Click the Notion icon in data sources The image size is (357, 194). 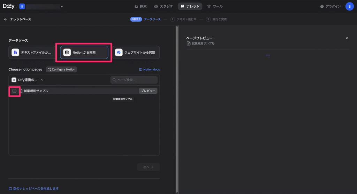point(67,52)
